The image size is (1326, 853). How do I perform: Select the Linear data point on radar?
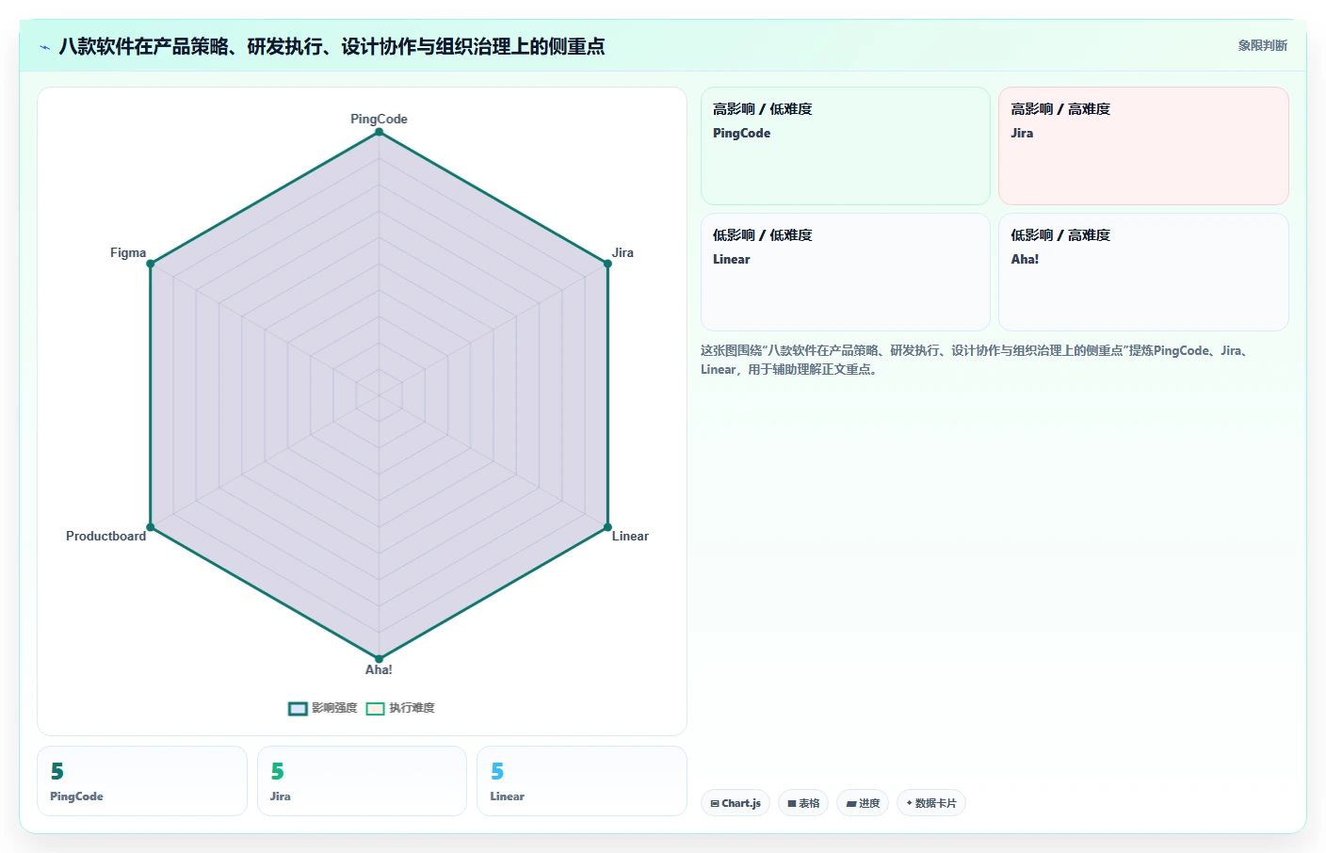pyautogui.click(x=607, y=527)
